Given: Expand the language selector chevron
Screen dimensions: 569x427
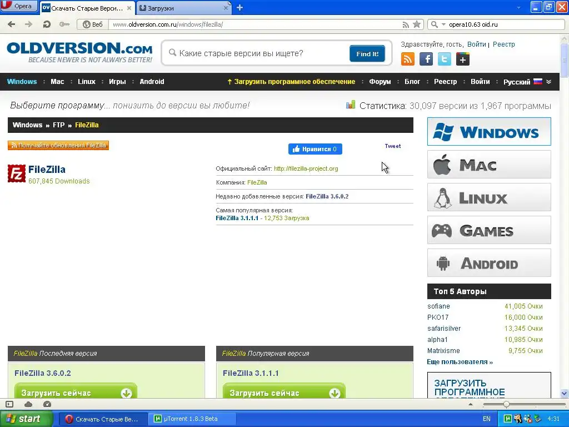Looking at the screenshot, I should 548,82.
